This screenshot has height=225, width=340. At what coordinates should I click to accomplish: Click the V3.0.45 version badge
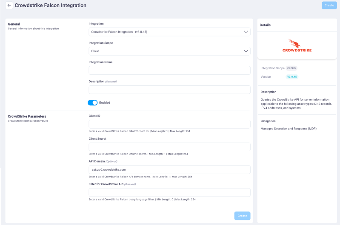291,77
